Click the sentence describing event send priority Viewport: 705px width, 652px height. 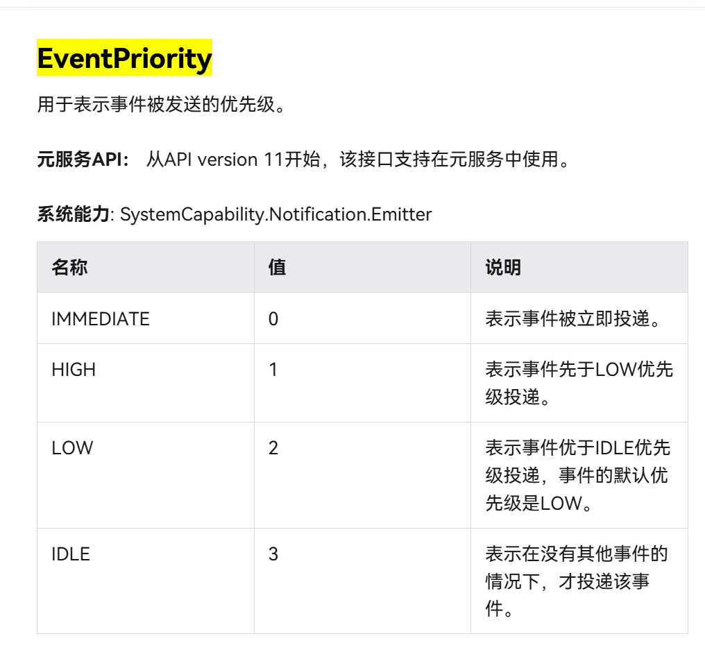161,105
